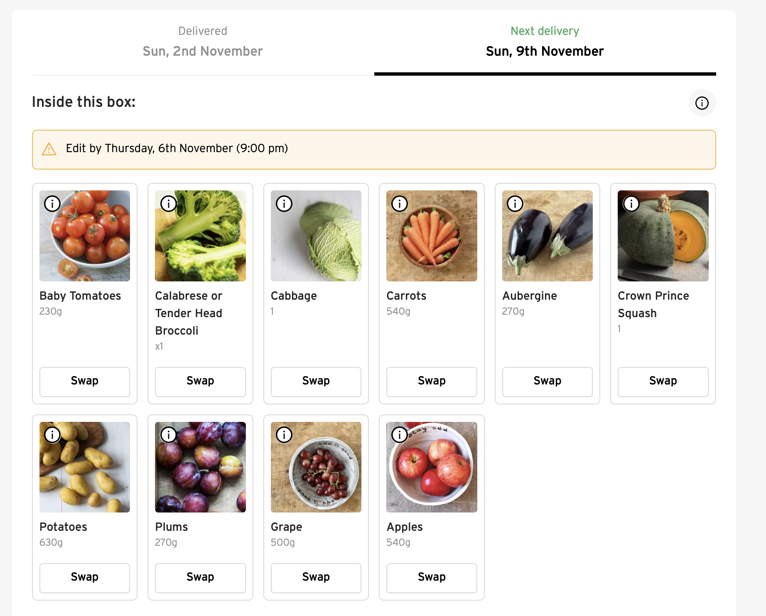Click info icon on Potatoes image
Screen dimensions: 766x616
pos(52,435)
